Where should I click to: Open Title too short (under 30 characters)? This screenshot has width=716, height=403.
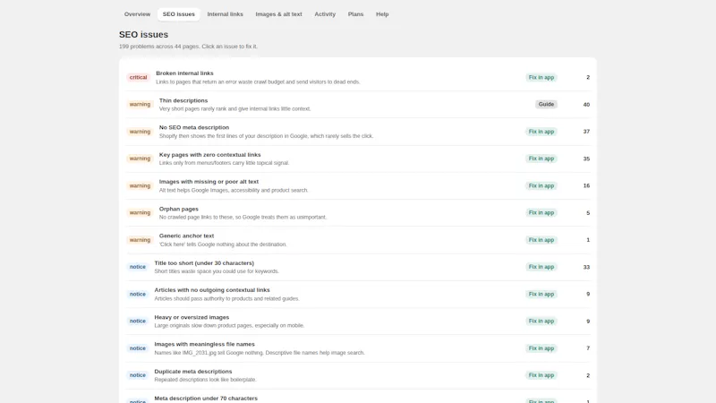point(358,267)
